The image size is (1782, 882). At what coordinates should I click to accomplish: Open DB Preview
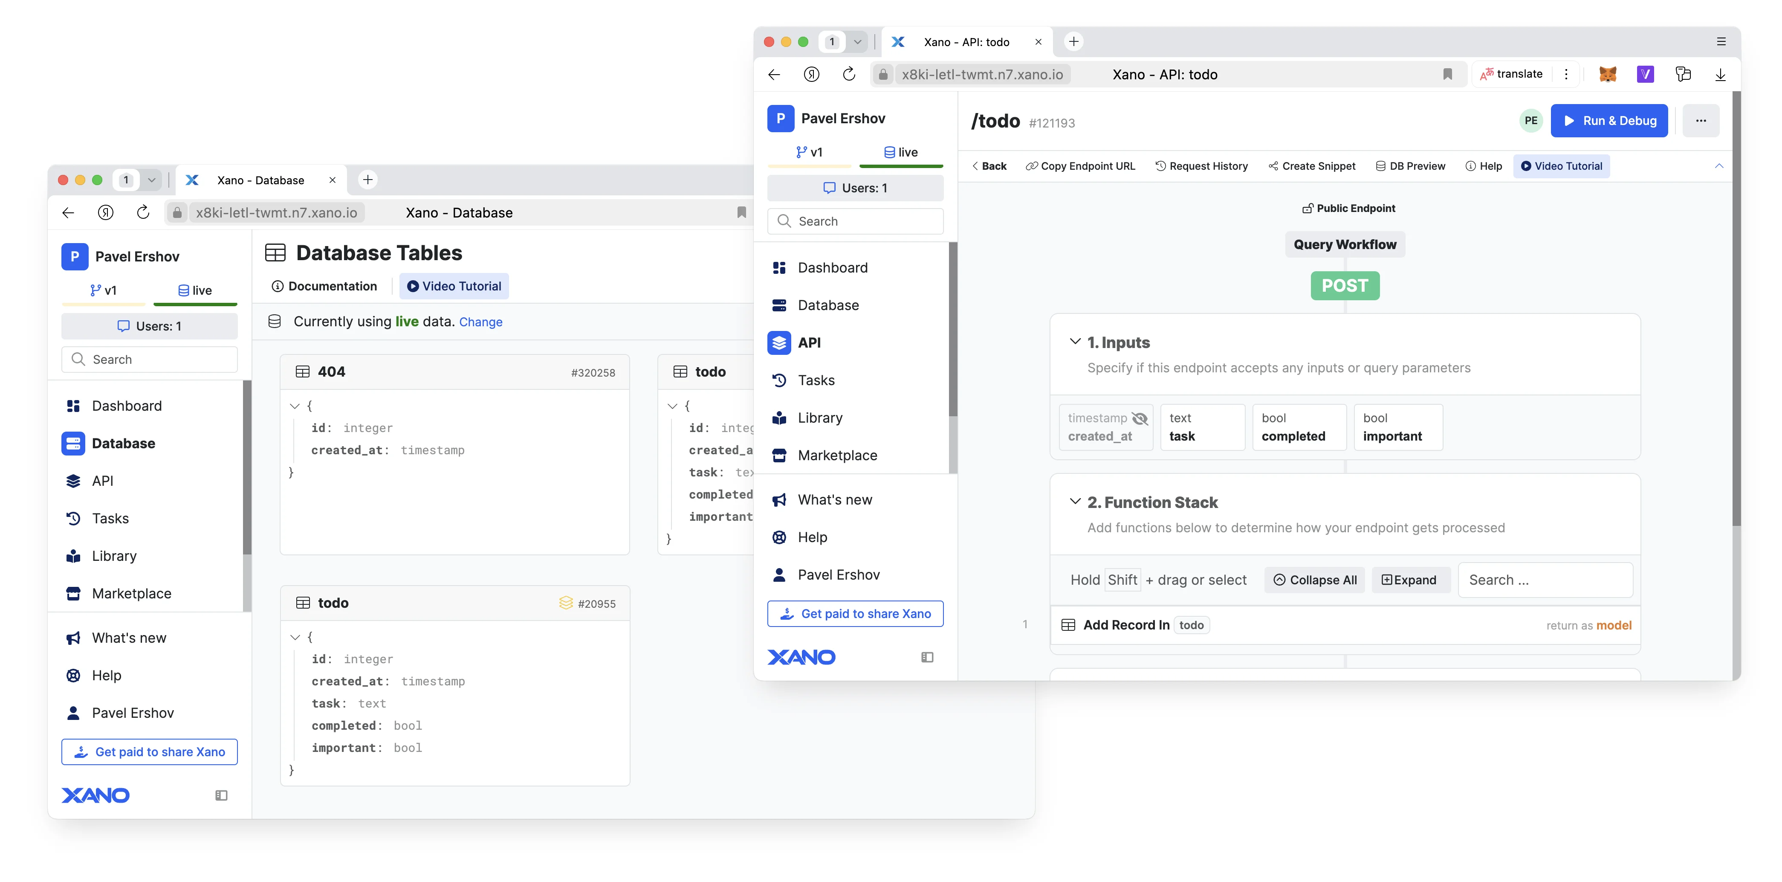coord(1410,166)
